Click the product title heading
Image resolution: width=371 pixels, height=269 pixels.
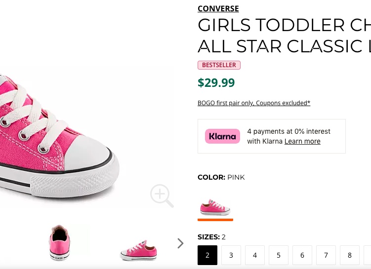(x=284, y=36)
